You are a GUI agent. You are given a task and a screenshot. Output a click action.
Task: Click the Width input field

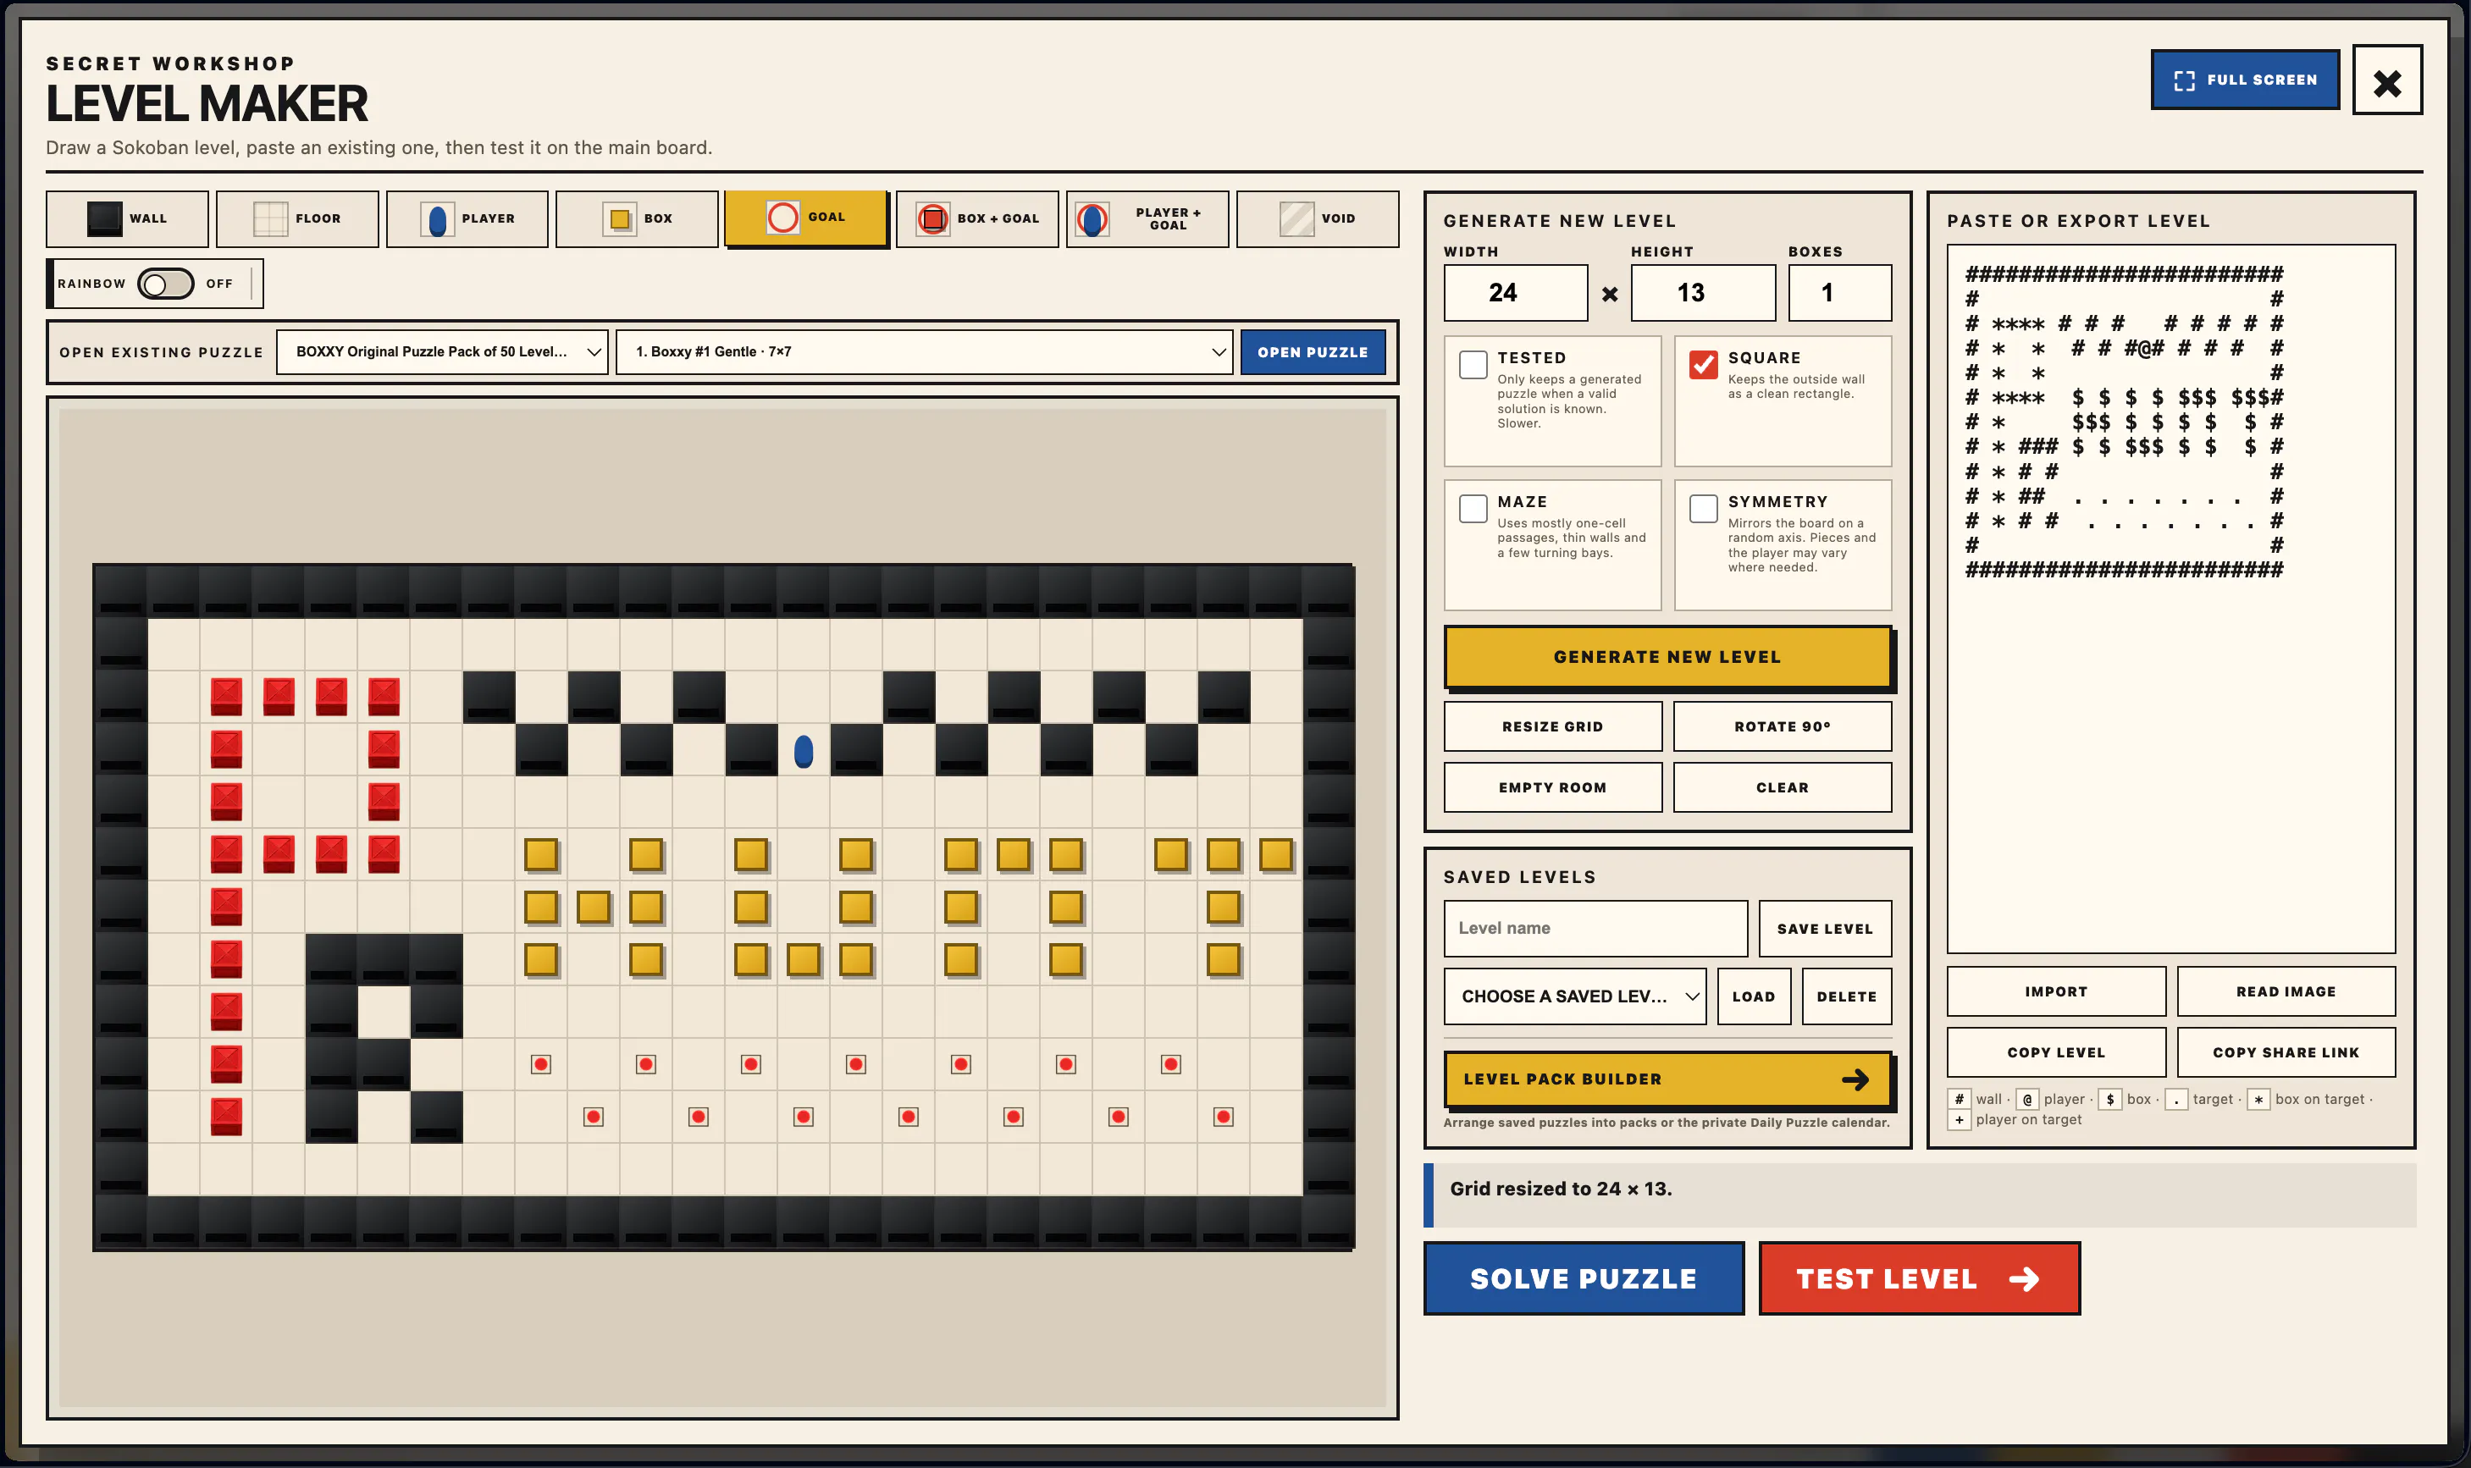click(1516, 293)
